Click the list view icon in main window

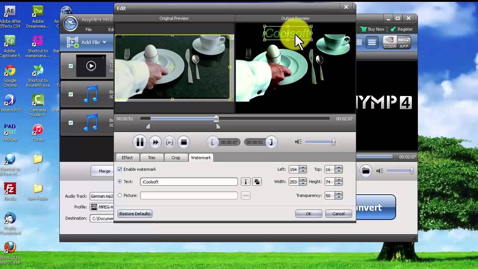(372, 42)
